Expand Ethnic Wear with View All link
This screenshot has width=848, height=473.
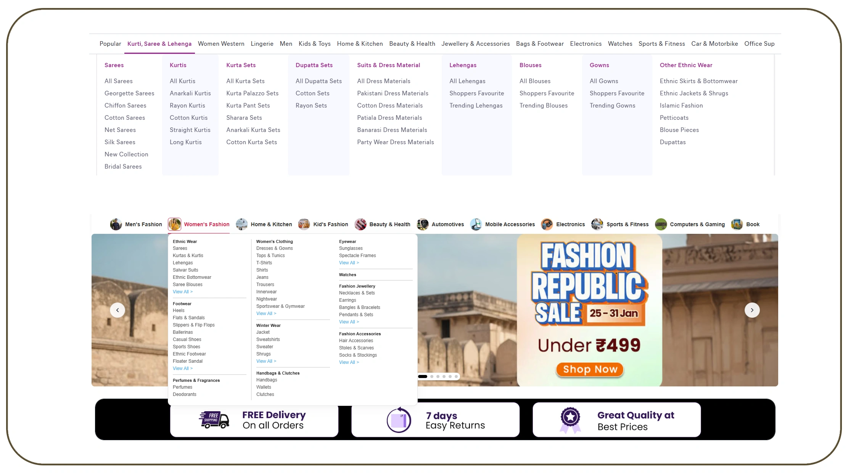[x=182, y=292]
